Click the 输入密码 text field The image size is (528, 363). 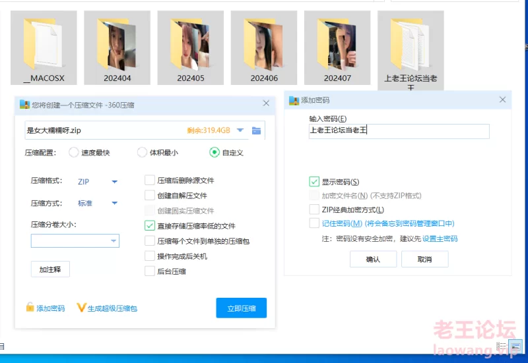pos(399,131)
